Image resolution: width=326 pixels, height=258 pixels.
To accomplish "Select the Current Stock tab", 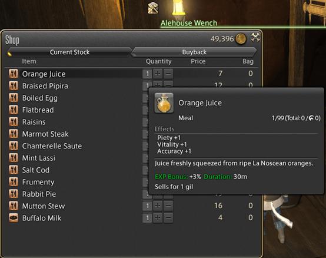I will coord(69,52).
